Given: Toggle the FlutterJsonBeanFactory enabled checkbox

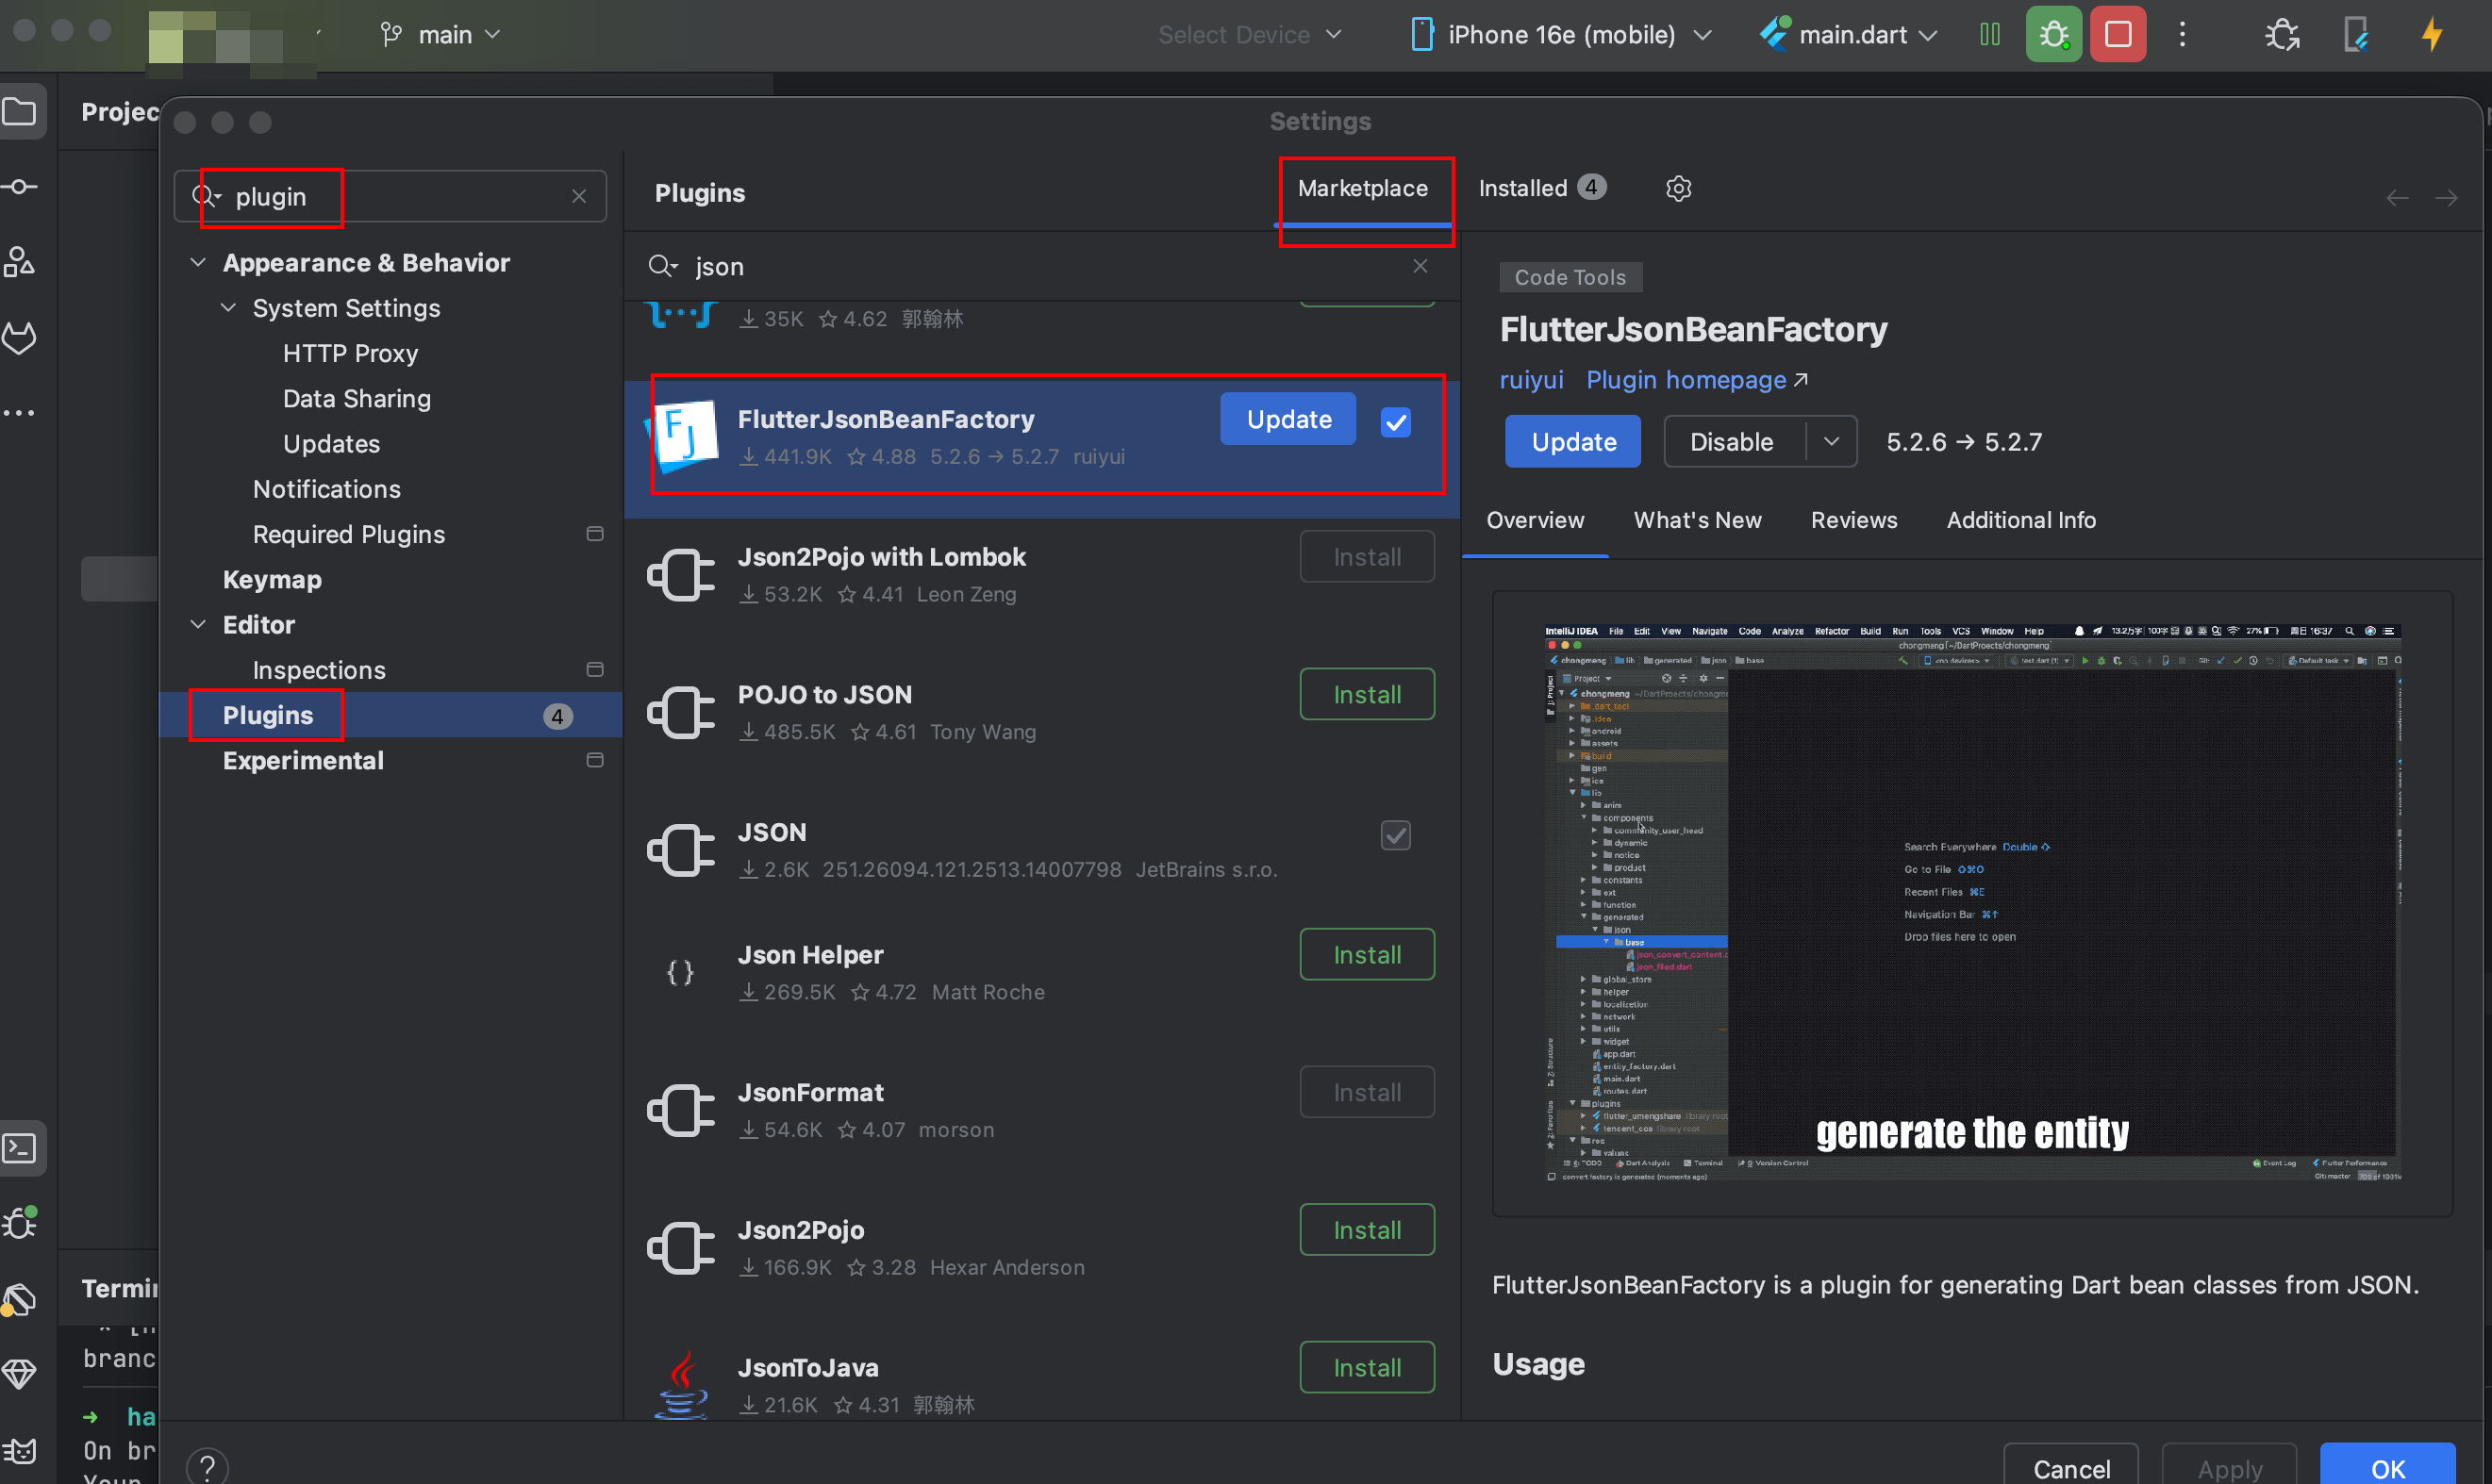Looking at the screenshot, I should tap(1396, 422).
